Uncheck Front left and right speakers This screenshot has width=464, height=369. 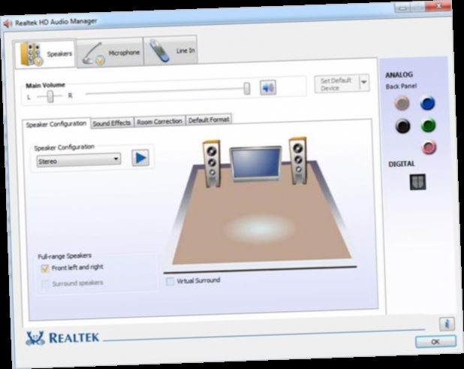tap(45, 268)
